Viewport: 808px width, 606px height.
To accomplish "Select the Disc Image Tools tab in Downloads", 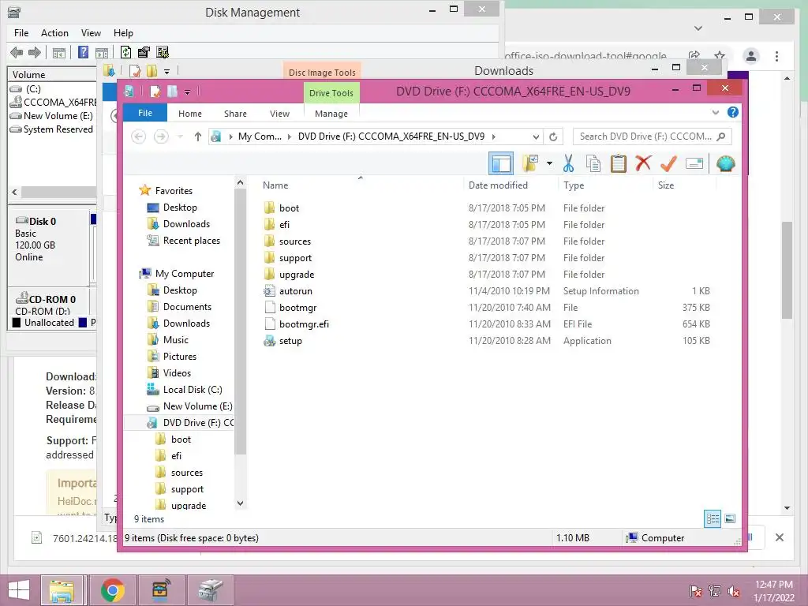I will [322, 72].
